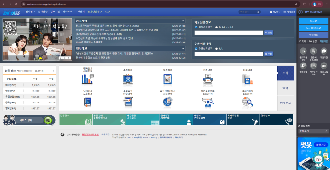Viewport: 330px width, 170px height.
Task: Select the 수출신고번호 radio option
Action: [196, 48]
